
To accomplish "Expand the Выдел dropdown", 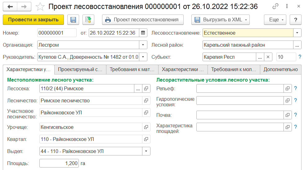I will click(146, 151).
